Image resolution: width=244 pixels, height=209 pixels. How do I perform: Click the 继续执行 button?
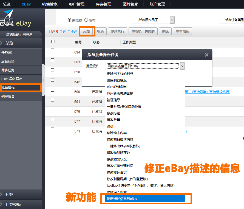click(118, 32)
